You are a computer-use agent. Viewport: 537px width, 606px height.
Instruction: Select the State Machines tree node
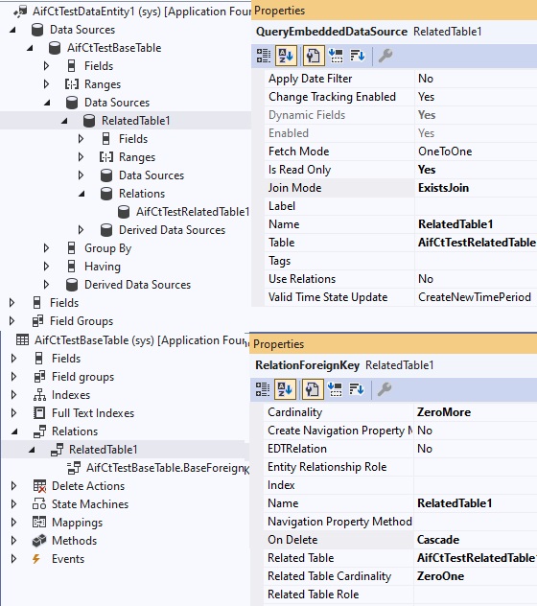[x=90, y=504]
